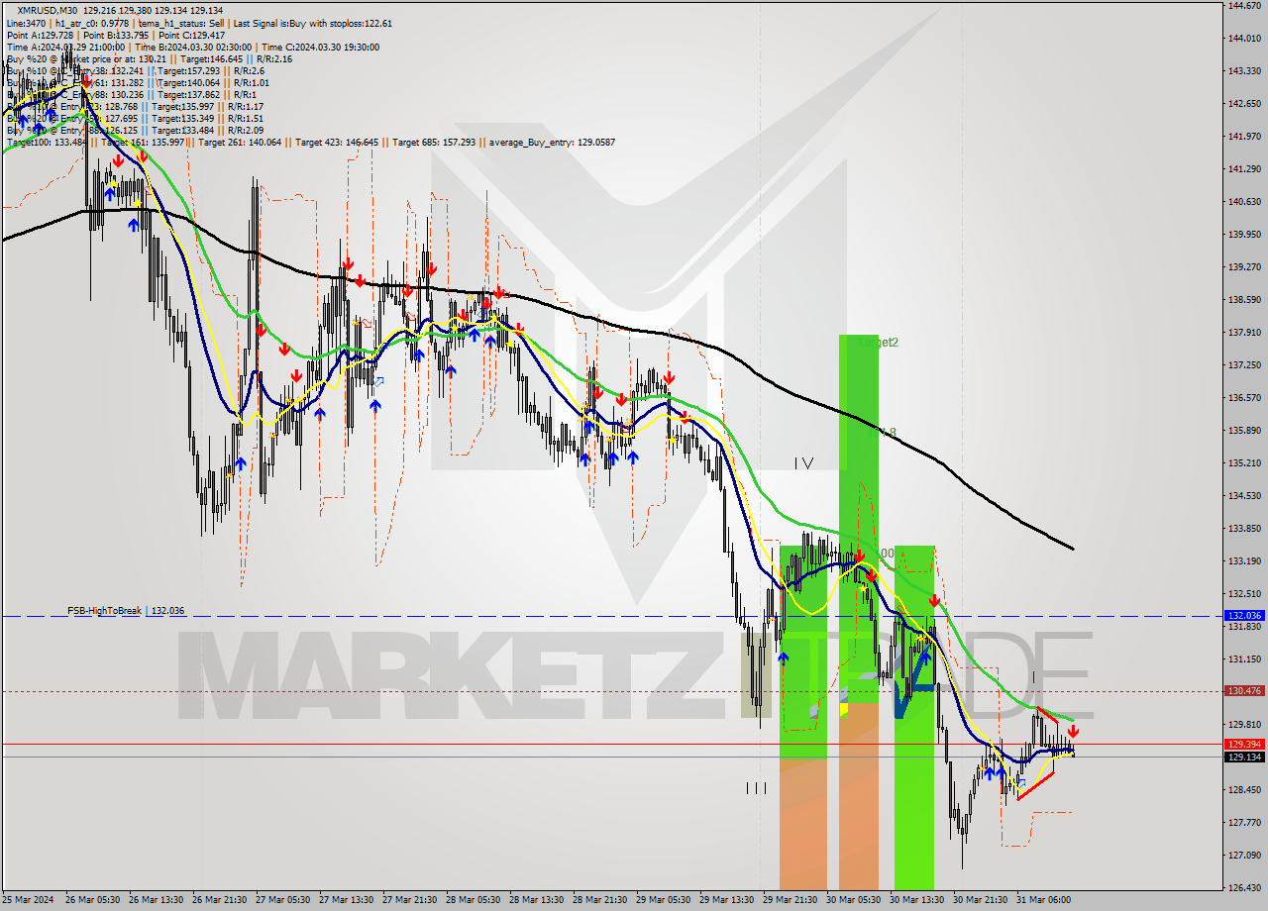Click the 136.570 price axis label
The width and height of the screenshot is (1268, 911).
point(1244,397)
